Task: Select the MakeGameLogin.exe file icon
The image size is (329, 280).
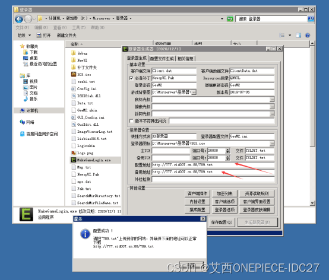Action: (x=74, y=160)
